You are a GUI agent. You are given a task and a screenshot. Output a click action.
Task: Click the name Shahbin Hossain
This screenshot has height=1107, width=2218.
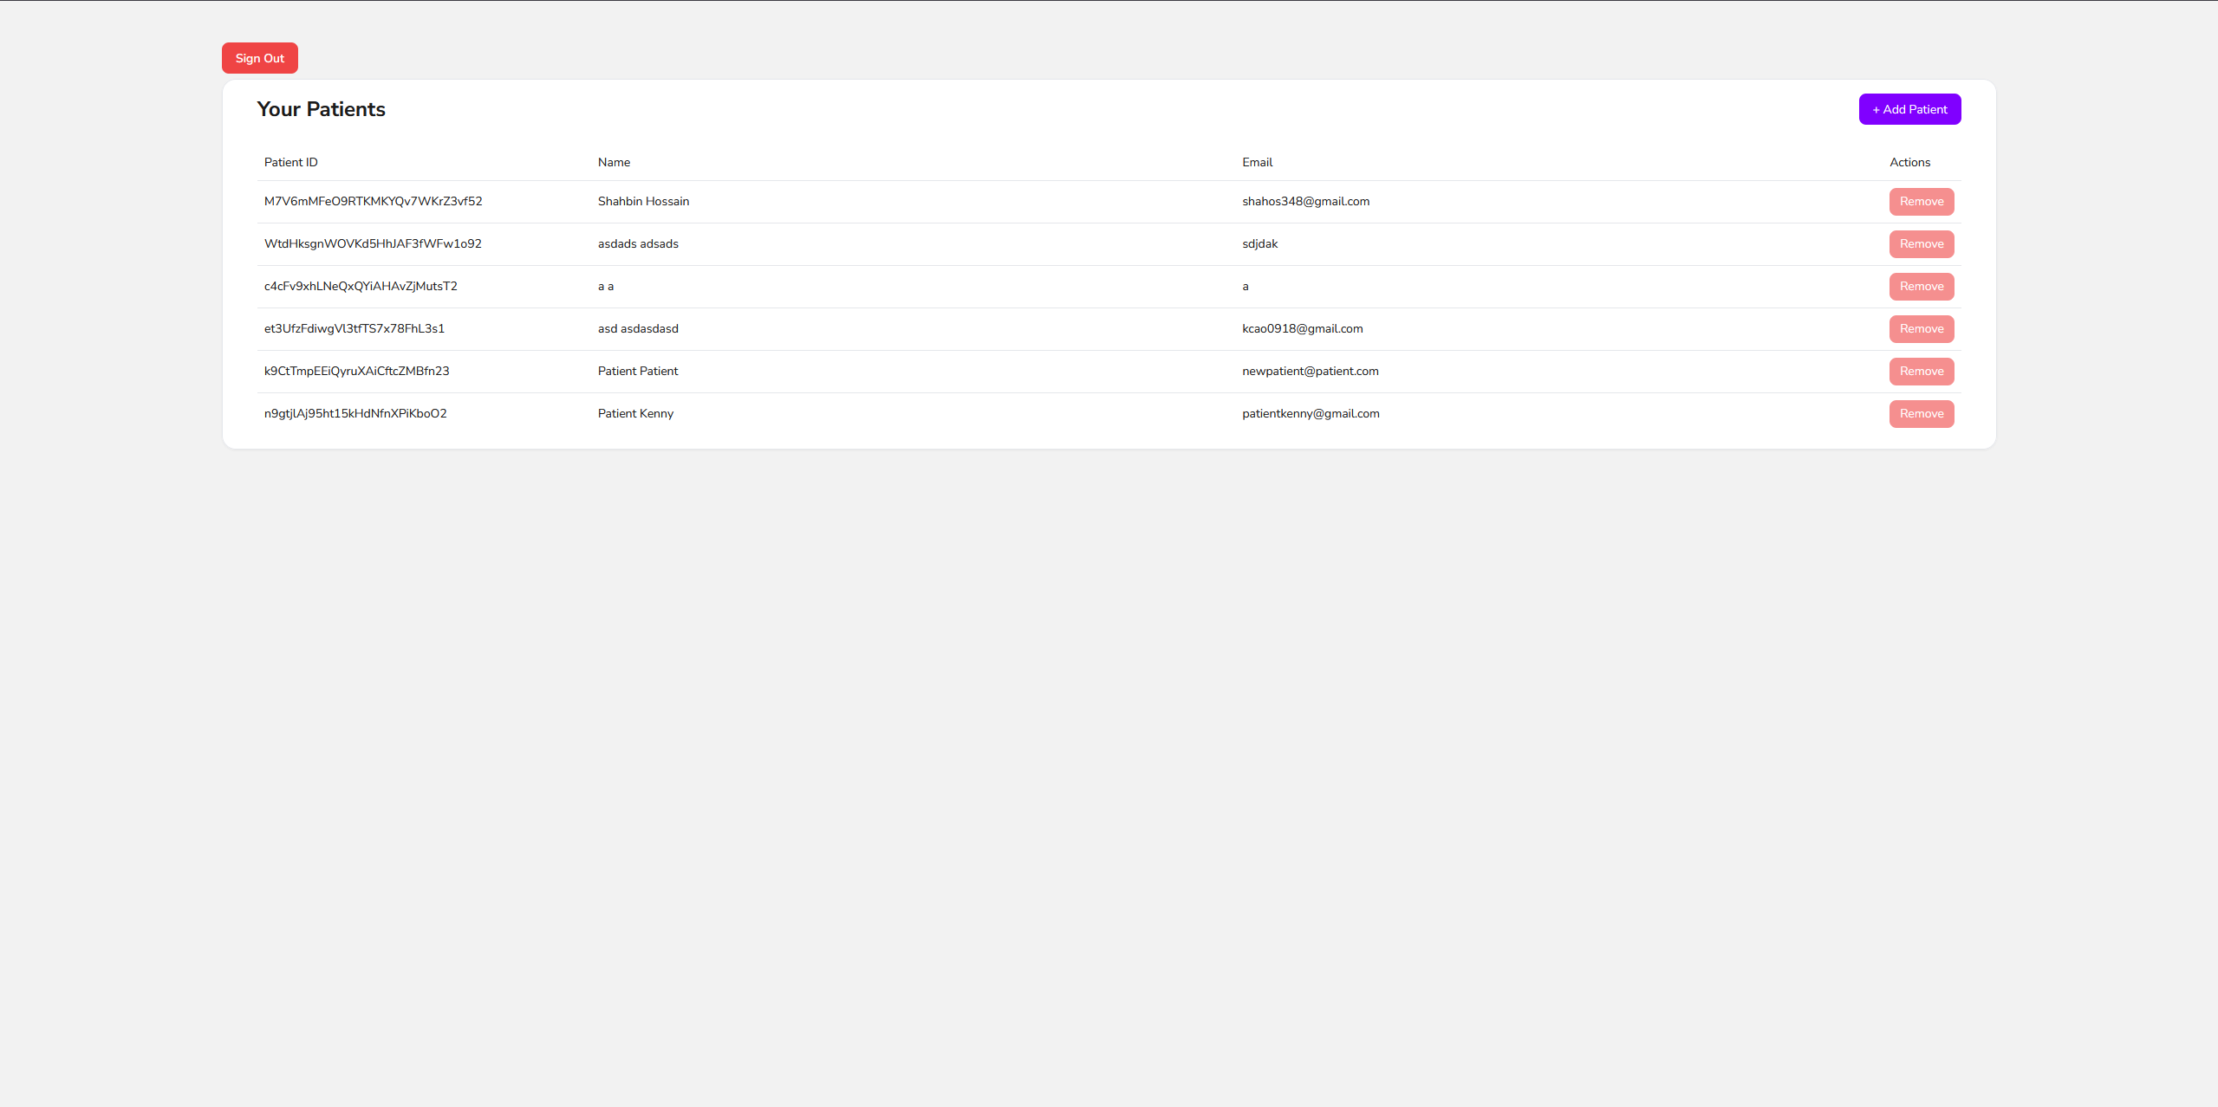point(643,201)
